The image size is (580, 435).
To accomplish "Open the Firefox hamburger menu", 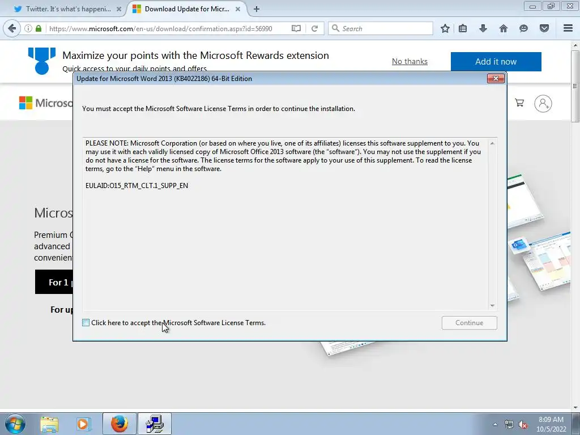I will coord(568,28).
